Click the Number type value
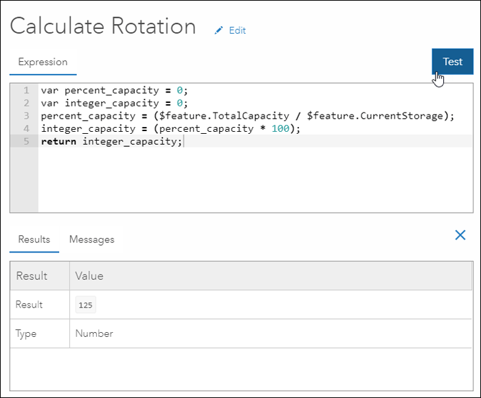Viewport: 481px width, 398px height. [94, 333]
